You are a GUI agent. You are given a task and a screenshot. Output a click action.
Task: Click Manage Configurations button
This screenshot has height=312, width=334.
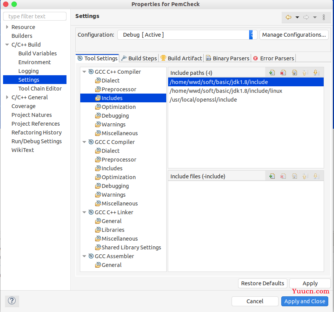(294, 35)
